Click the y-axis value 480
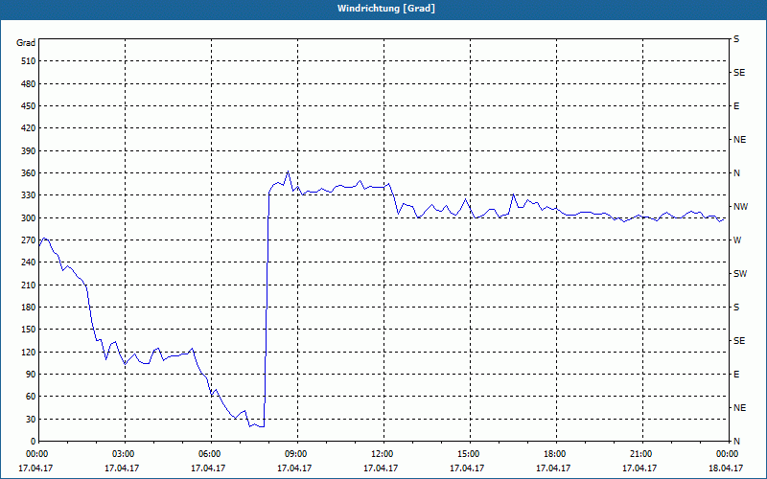Viewport: 767px width, 479px height. [29, 84]
